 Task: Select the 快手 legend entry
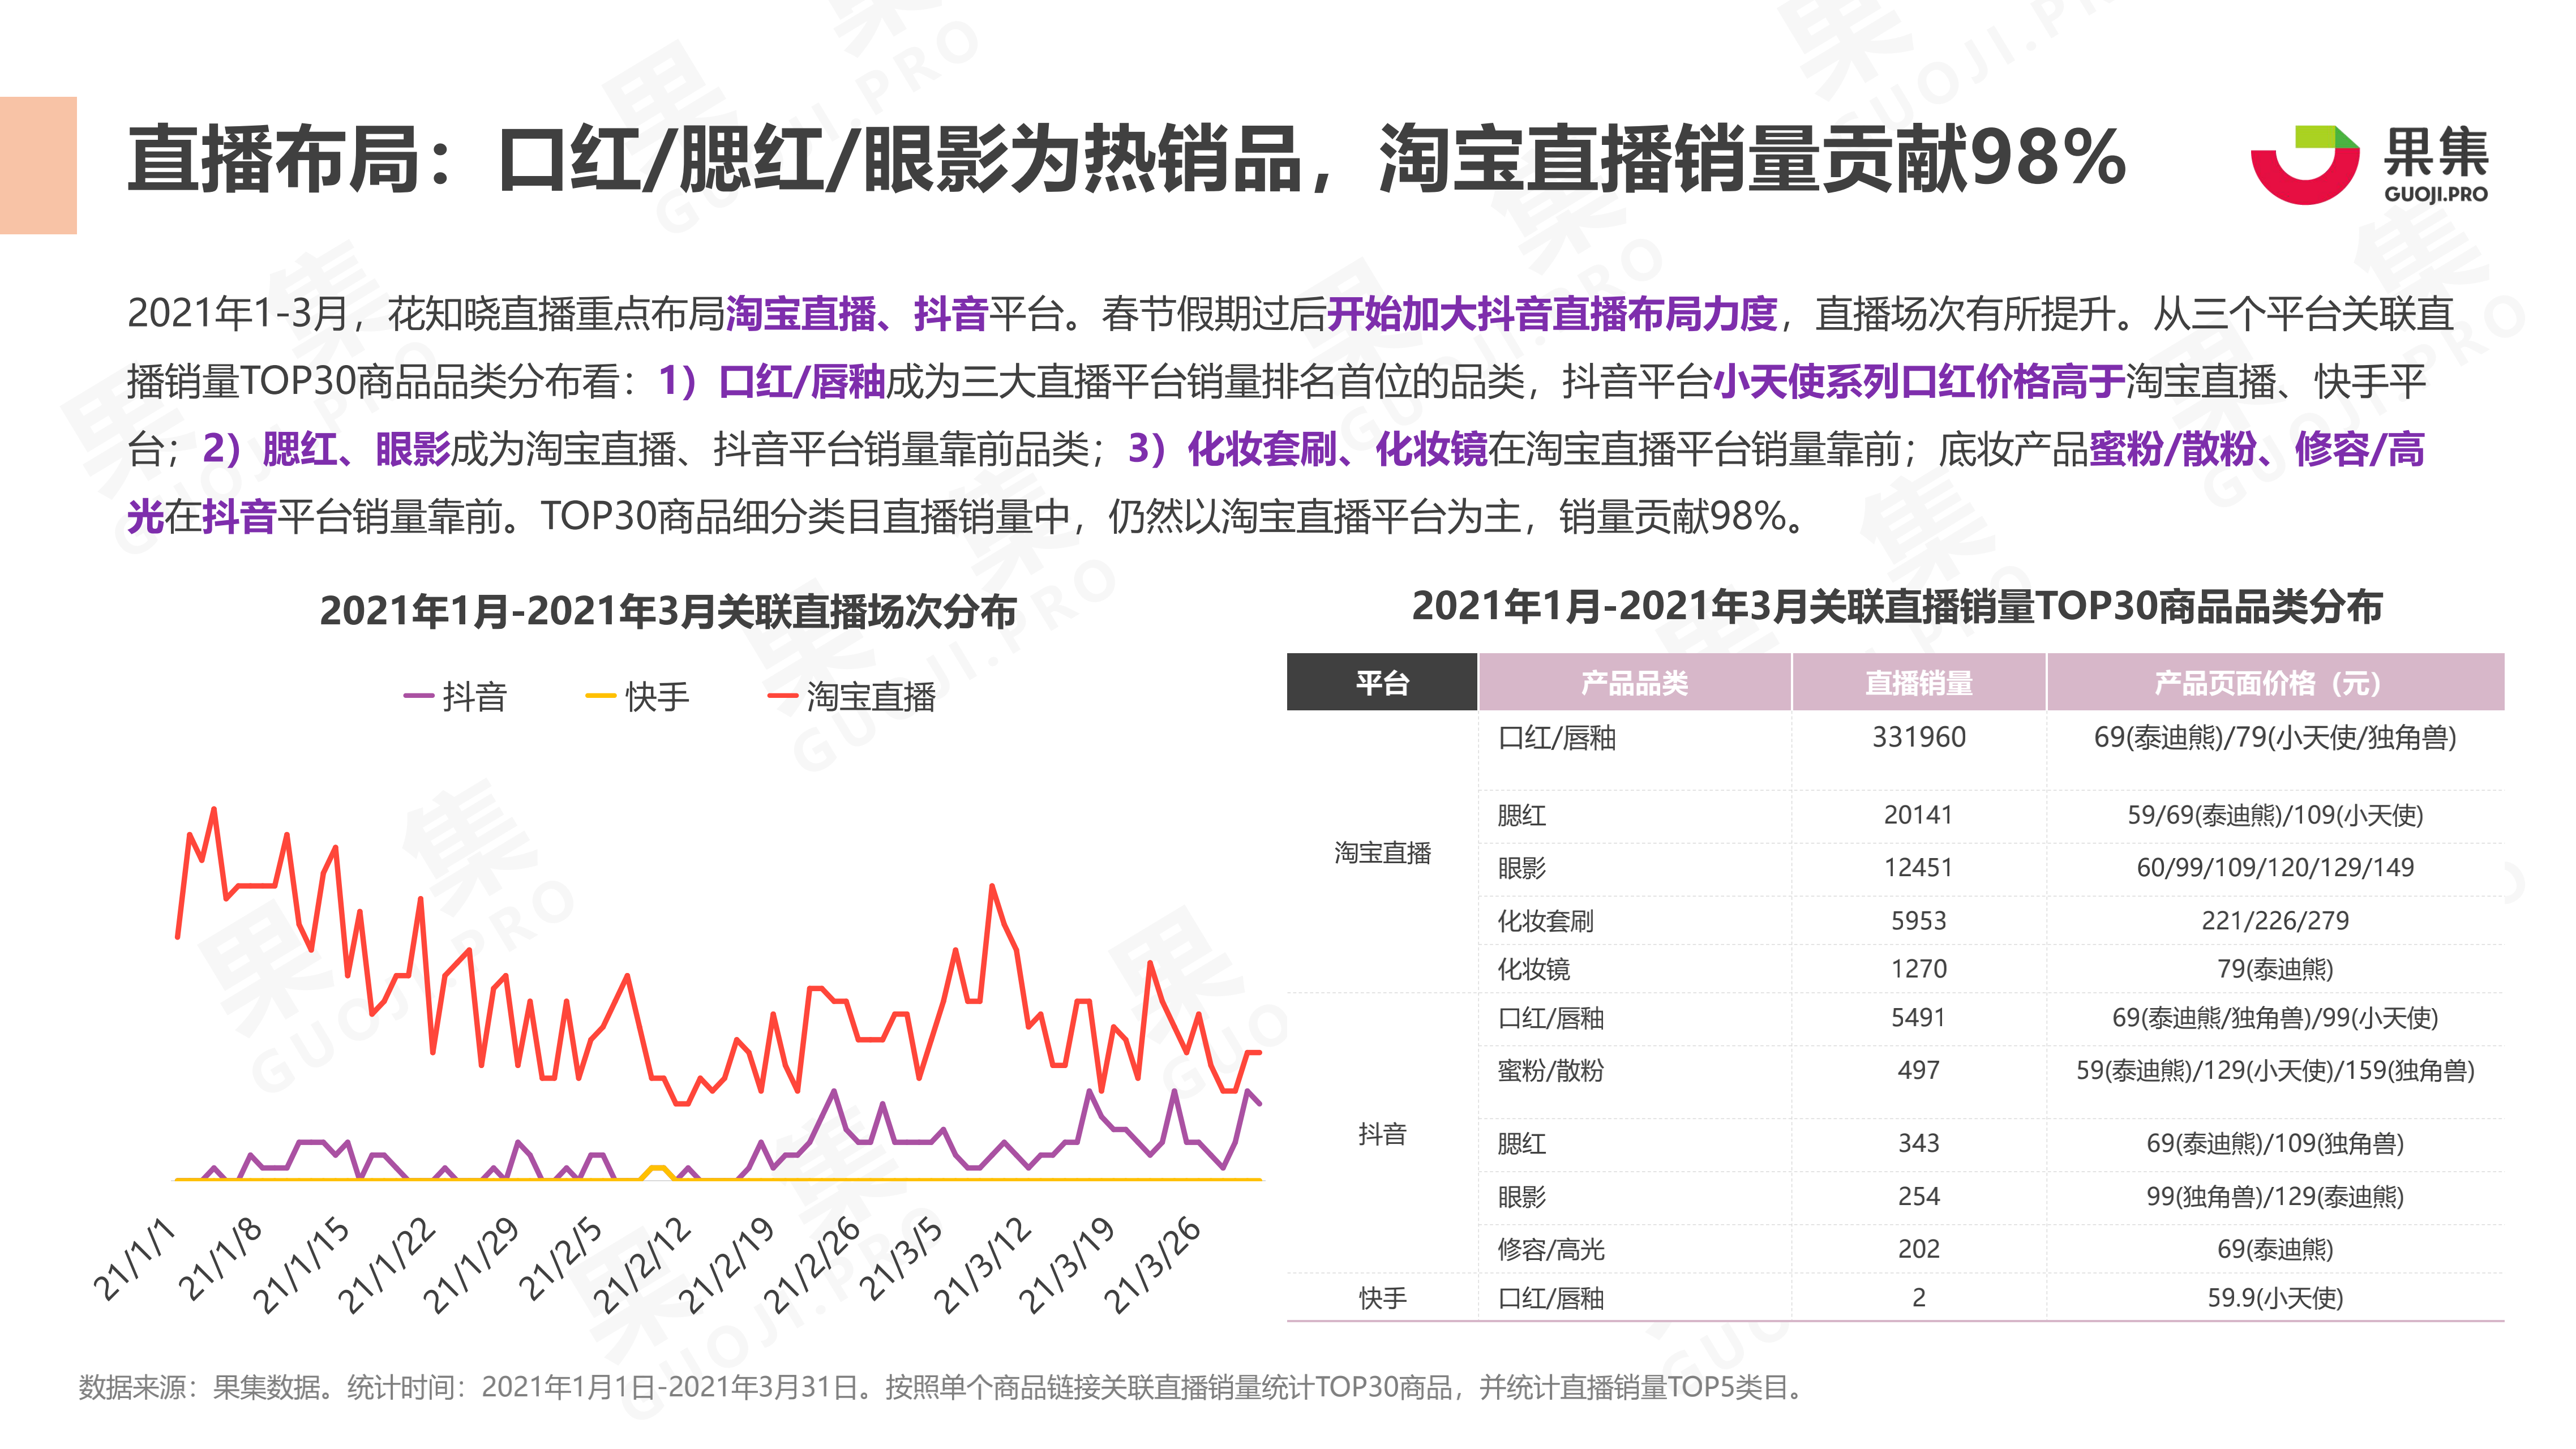(x=638, y=696)
